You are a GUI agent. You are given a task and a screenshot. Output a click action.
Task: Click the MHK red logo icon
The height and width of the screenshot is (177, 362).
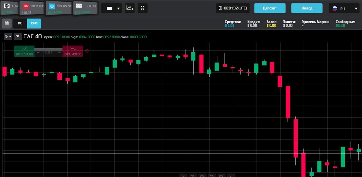coord(26,6)
